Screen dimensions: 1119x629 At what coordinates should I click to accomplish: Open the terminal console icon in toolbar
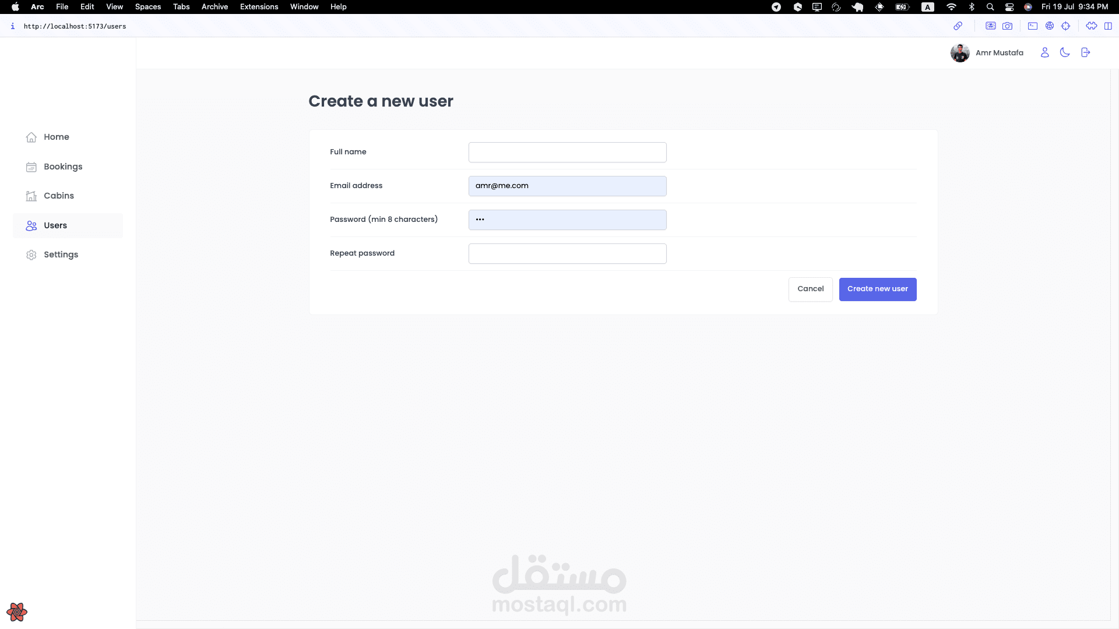tap(1032, 26)
